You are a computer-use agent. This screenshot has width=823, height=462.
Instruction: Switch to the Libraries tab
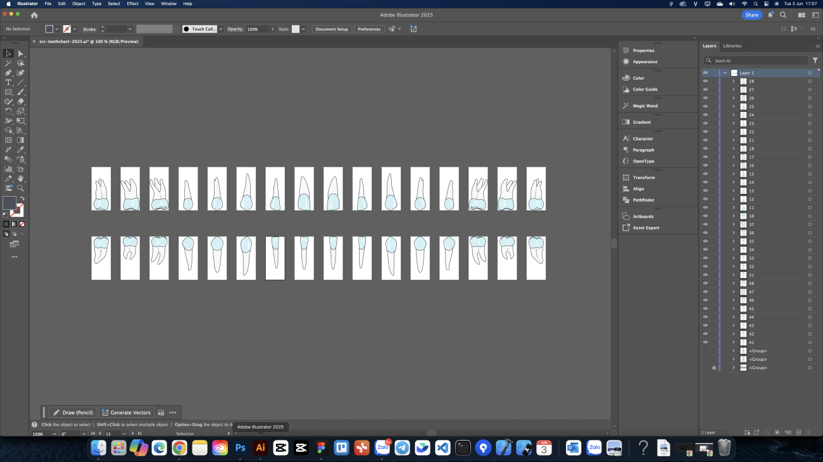[732, 46]
